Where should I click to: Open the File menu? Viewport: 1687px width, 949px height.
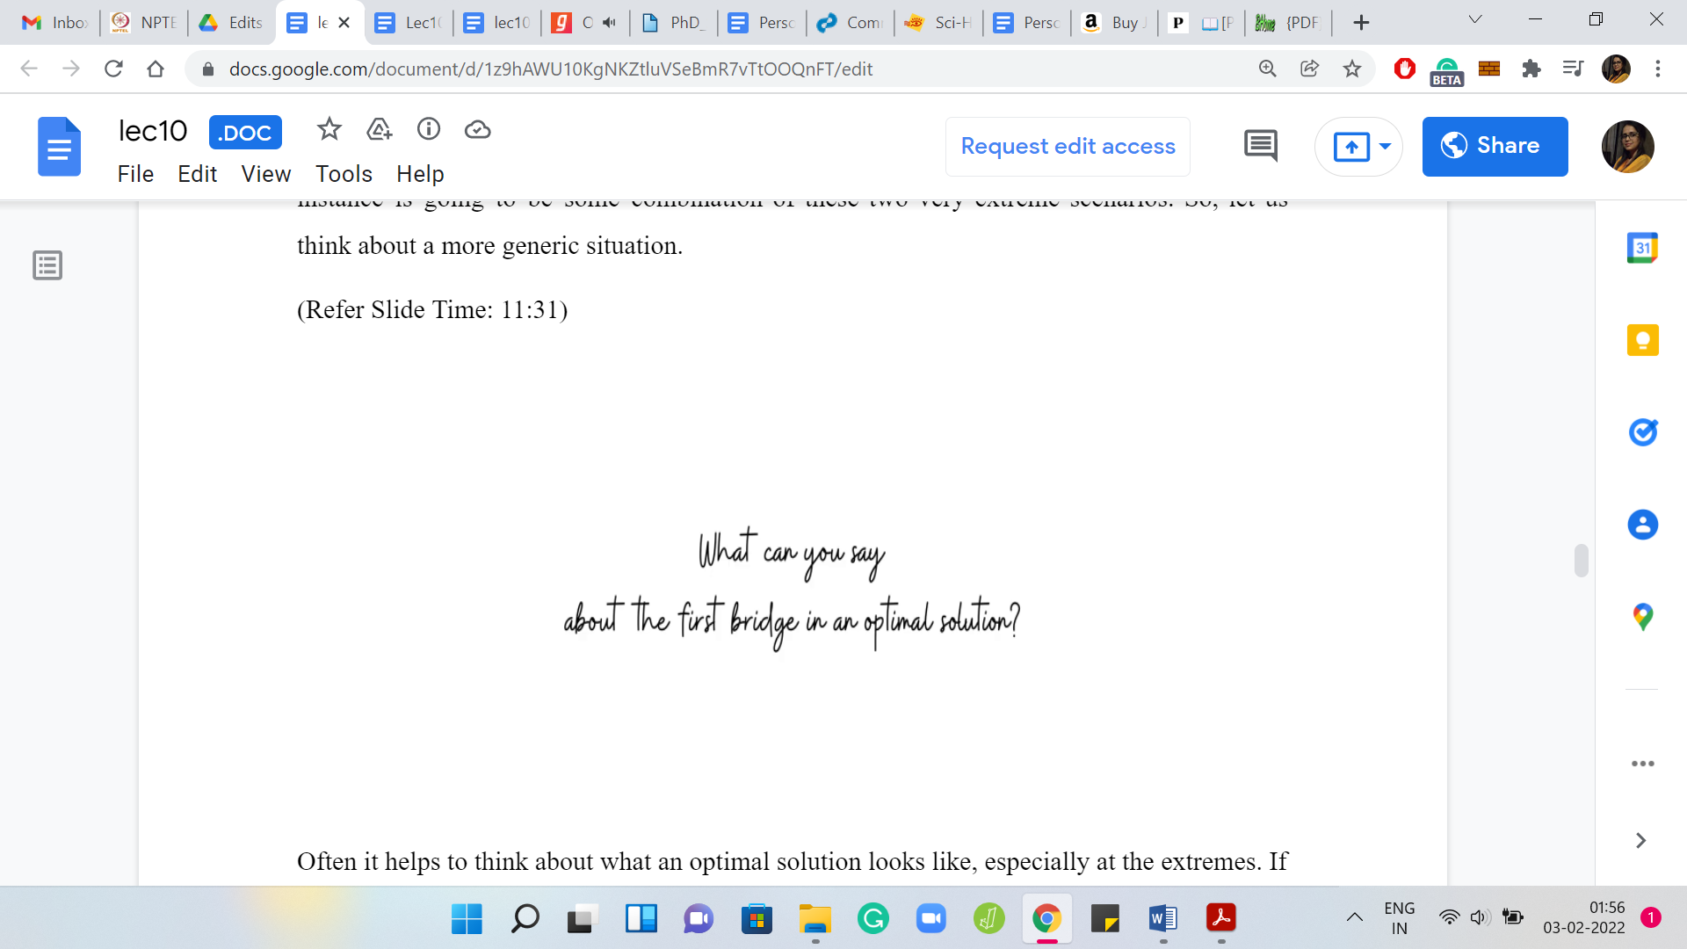(135, 174)
